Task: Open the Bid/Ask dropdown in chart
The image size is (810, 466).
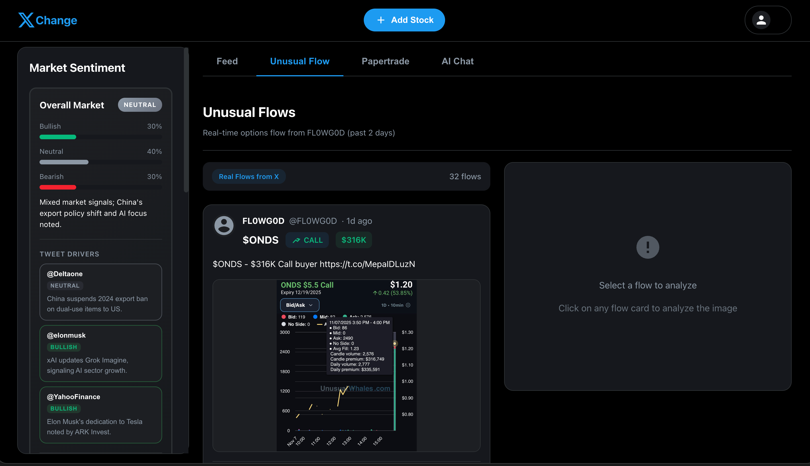Action: (x=299, y=305)
